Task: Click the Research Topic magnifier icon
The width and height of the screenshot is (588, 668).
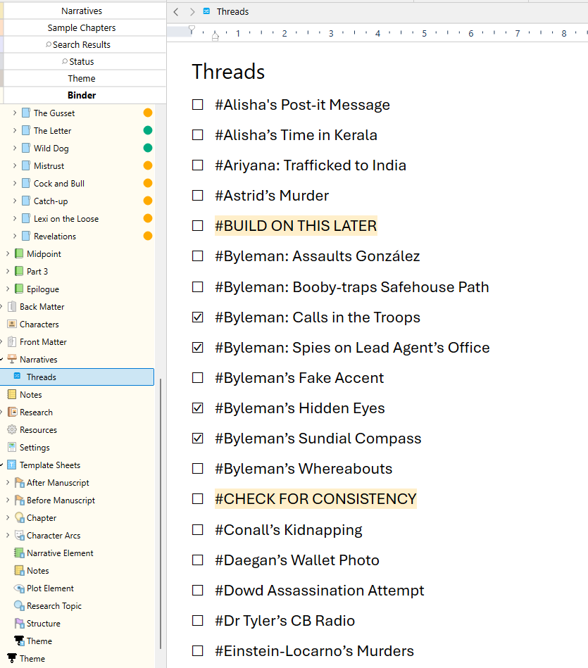Action: coord(19,606)
